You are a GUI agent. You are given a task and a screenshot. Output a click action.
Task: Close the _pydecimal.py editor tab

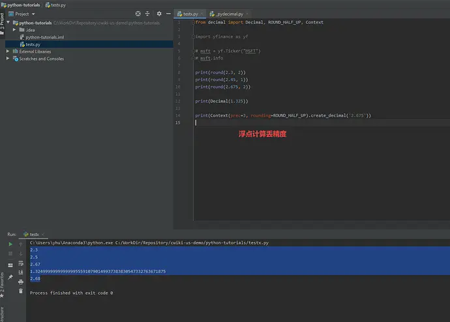click(x=247, y=14)
